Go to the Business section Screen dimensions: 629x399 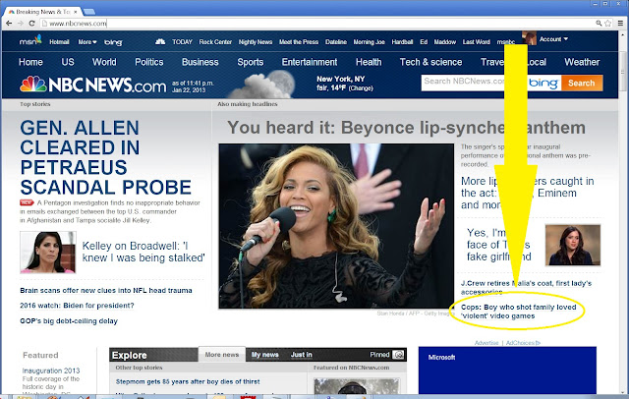pos(200,62)
